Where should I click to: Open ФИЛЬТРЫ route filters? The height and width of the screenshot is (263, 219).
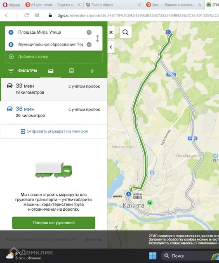23,71
